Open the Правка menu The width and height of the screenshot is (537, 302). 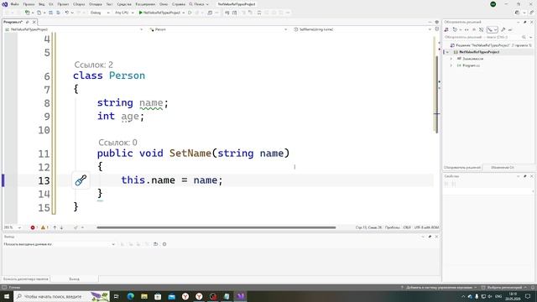pos(29,4)
